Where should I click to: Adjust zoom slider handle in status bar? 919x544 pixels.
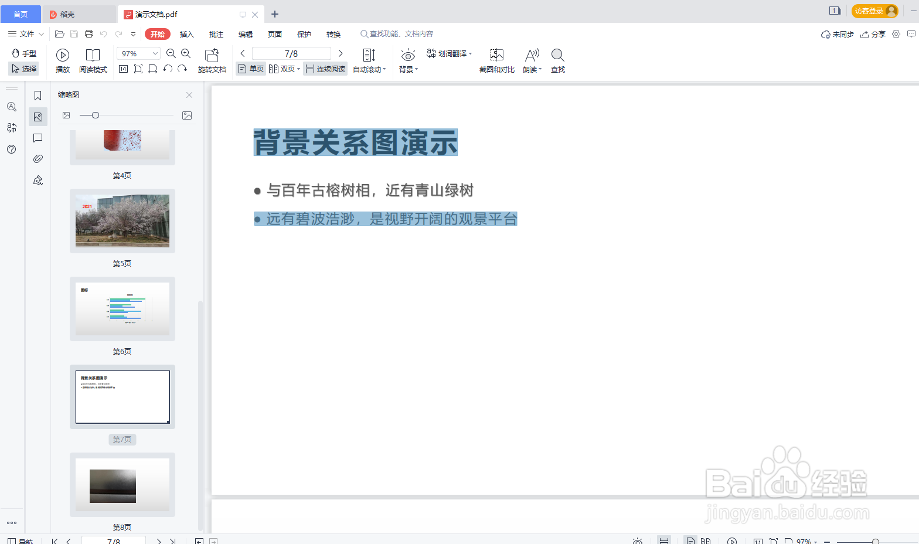(x=875, y=542)
